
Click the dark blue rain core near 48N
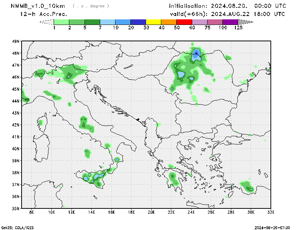click(x=196, y=53)
